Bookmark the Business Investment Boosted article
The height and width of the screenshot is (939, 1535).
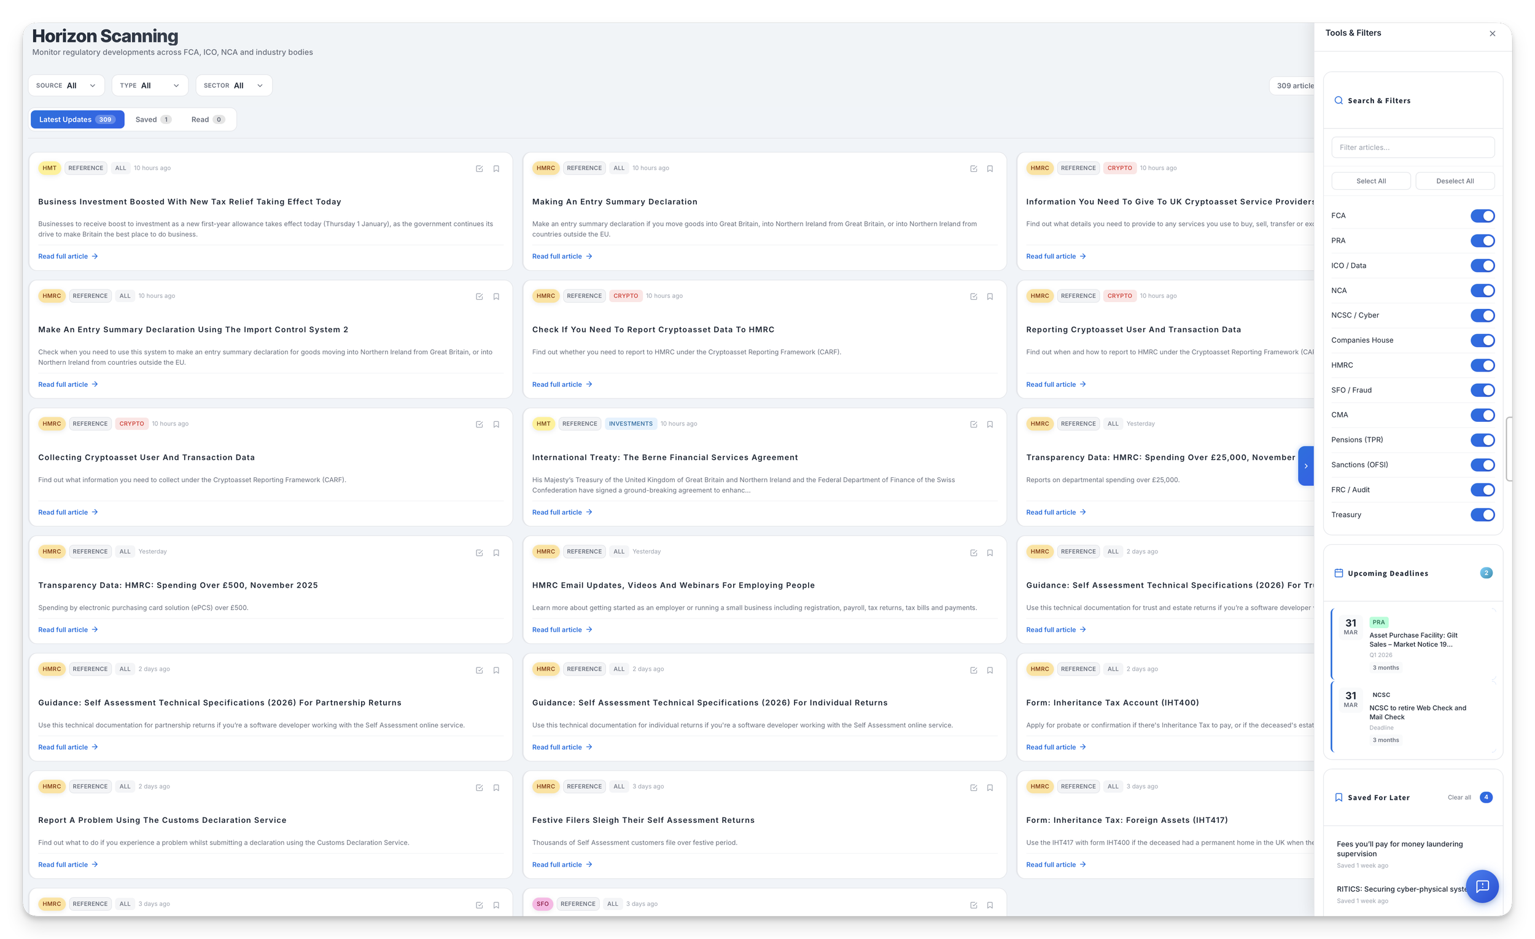pyautogui.click(x=496, y=169)
